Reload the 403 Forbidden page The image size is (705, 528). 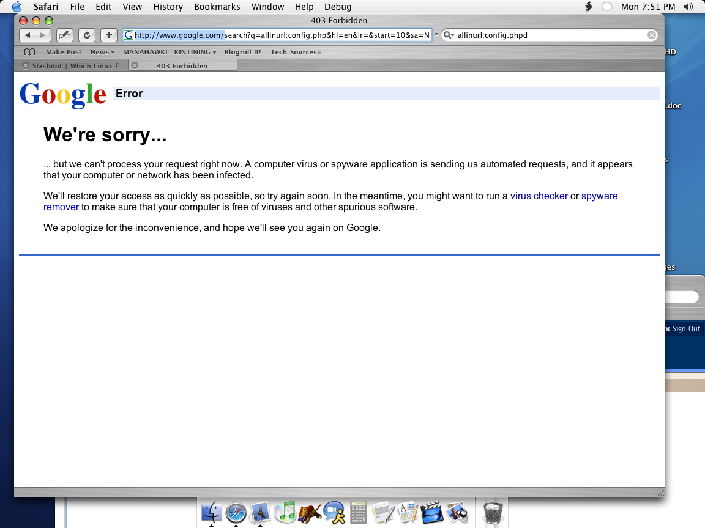click(x=87, y=35)
